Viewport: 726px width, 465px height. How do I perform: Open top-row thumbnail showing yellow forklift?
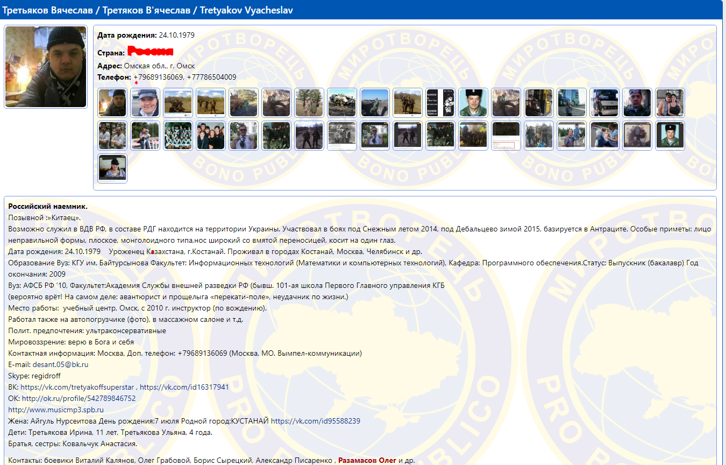click(x=539, y=103)
